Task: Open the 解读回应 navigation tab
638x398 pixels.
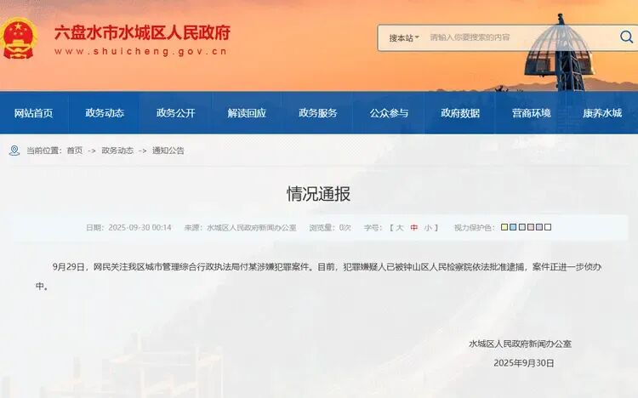Action: tap(247, 113)
